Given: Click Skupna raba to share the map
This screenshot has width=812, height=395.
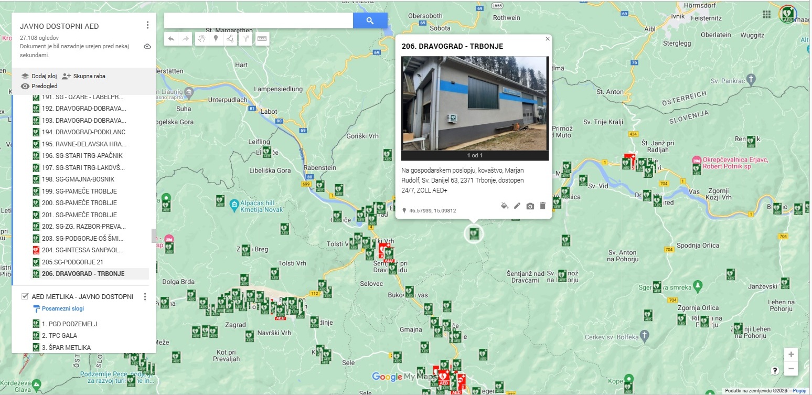Looking at the screenshot, I should coord(83,76).
